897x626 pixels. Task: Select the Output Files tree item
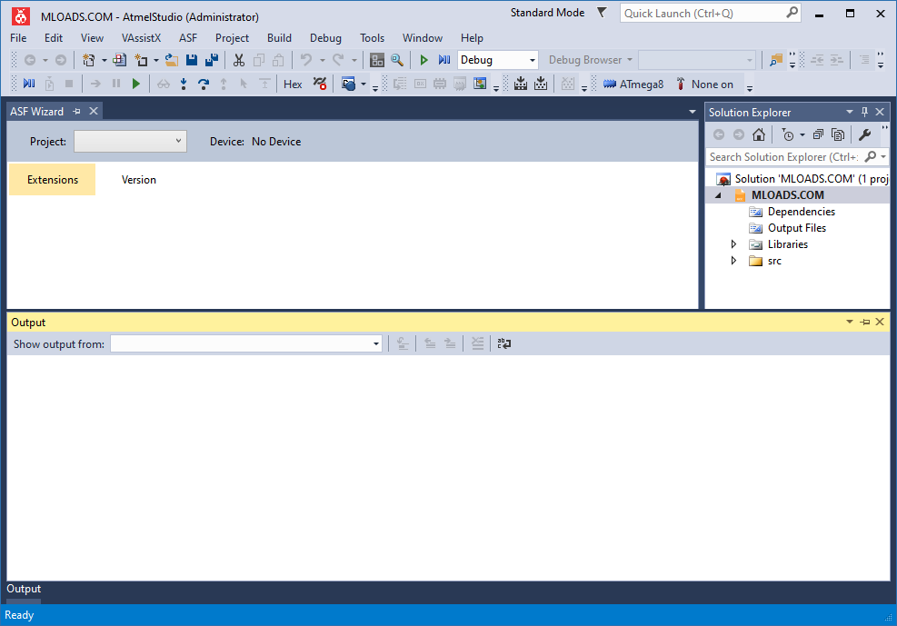[796, 228]
